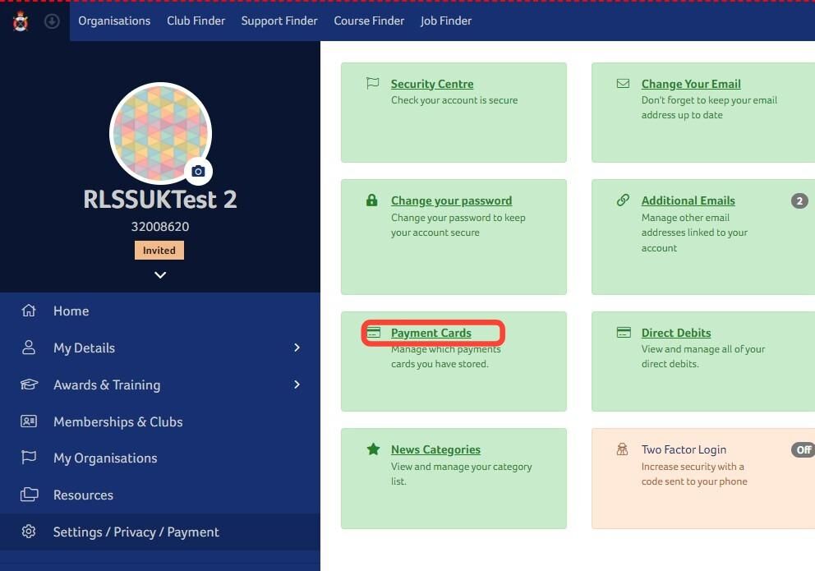The height and width of the screenshot is (571, 815).
Task: Open the Payment Cards link
Action: pos(431,333)
